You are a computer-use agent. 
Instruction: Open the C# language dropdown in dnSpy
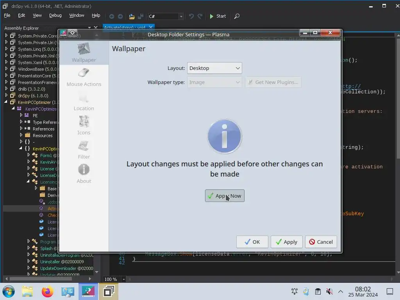166,16
